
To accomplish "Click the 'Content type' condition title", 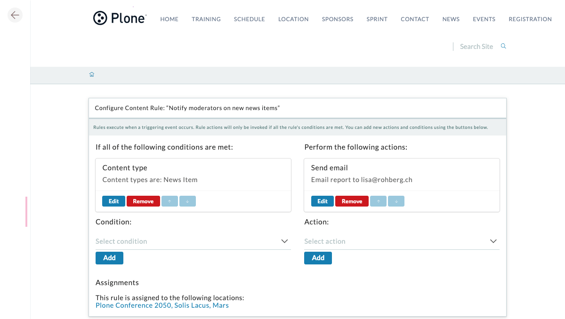I will [x=125, y=168].
